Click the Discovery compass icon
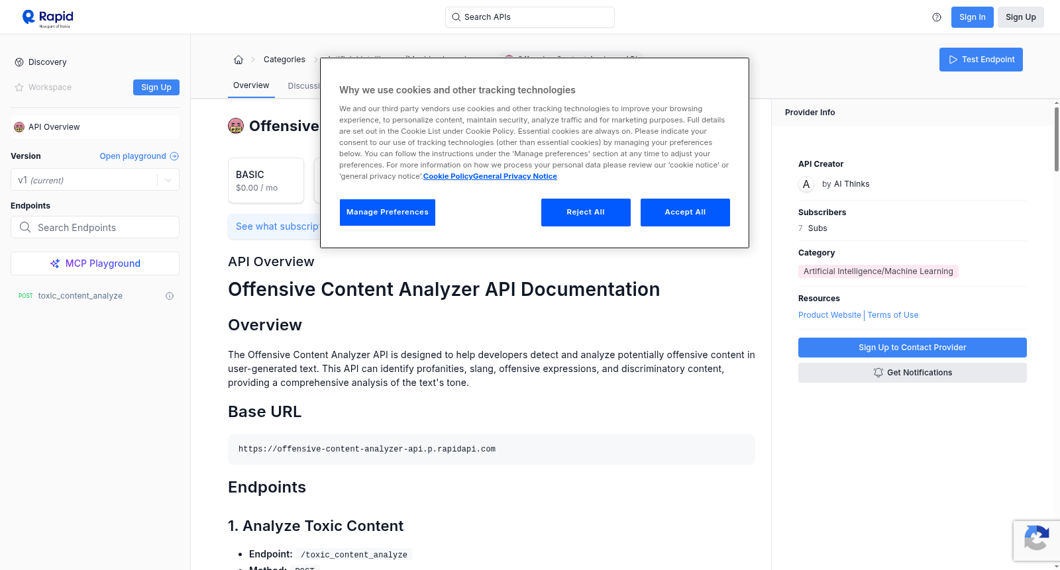The height and width of the screenshot is (570, 1060). [19, 62]
